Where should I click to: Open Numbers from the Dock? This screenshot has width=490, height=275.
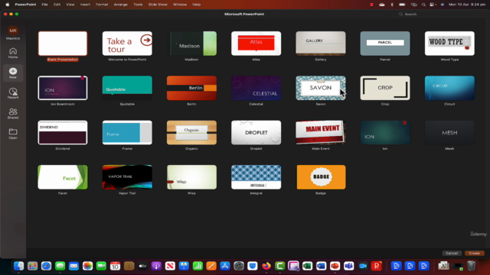(198, 266)
